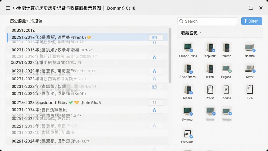
Task: Open the Cloope Sliles favorite icon
Action: pos(188,47)
